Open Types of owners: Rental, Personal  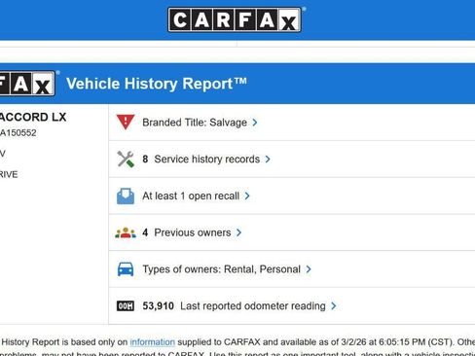(x=222, y=269)
